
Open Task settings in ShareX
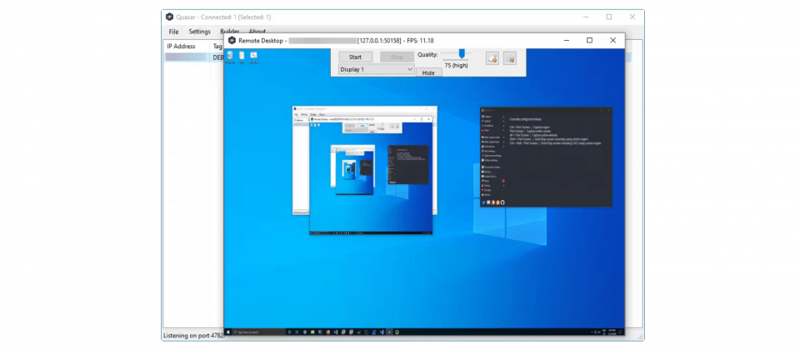pyautogui.click(x=489, y=151)
